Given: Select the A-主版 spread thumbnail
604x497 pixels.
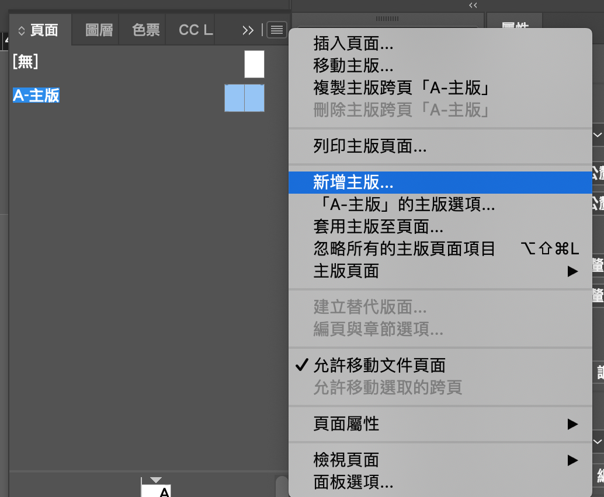Looking at the screenshot, I should pos(244,98).
